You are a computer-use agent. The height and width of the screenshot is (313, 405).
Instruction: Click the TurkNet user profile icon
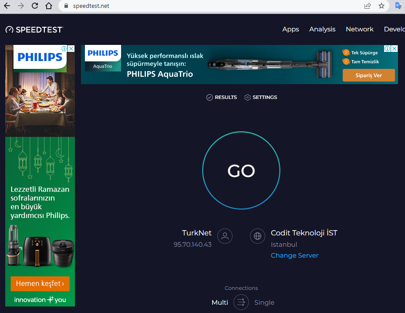pos(225,236)
